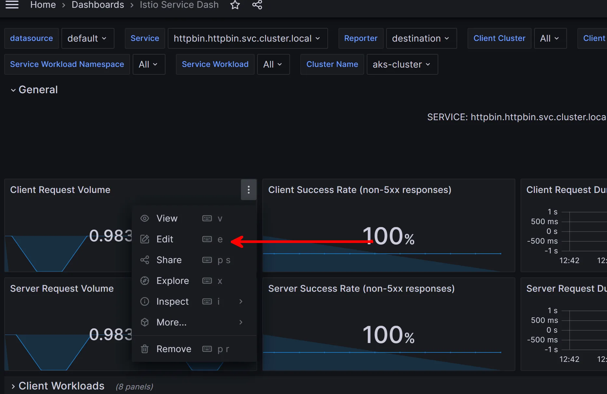
Task: Go to Home breadcrumb link
Action: click(x=43, y=5)
